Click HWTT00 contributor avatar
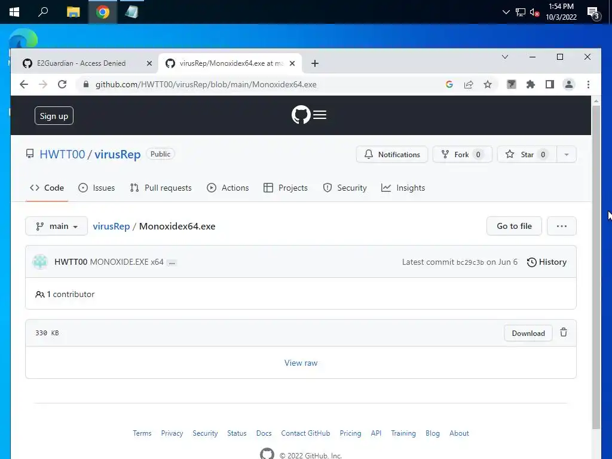Screen dimensions: 612x459 (40, 262)
